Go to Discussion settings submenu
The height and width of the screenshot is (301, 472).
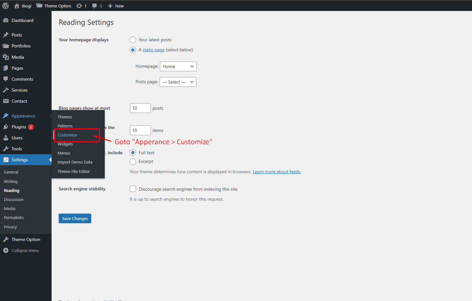click(14, 199)
